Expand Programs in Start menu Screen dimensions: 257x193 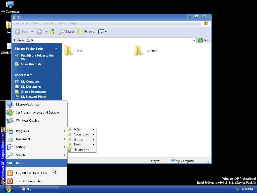(36, 131)
